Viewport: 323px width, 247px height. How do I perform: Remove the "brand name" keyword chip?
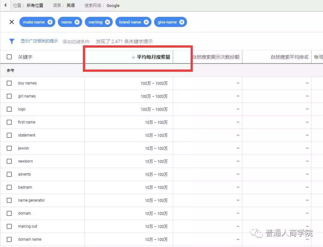tap(146, 22)
